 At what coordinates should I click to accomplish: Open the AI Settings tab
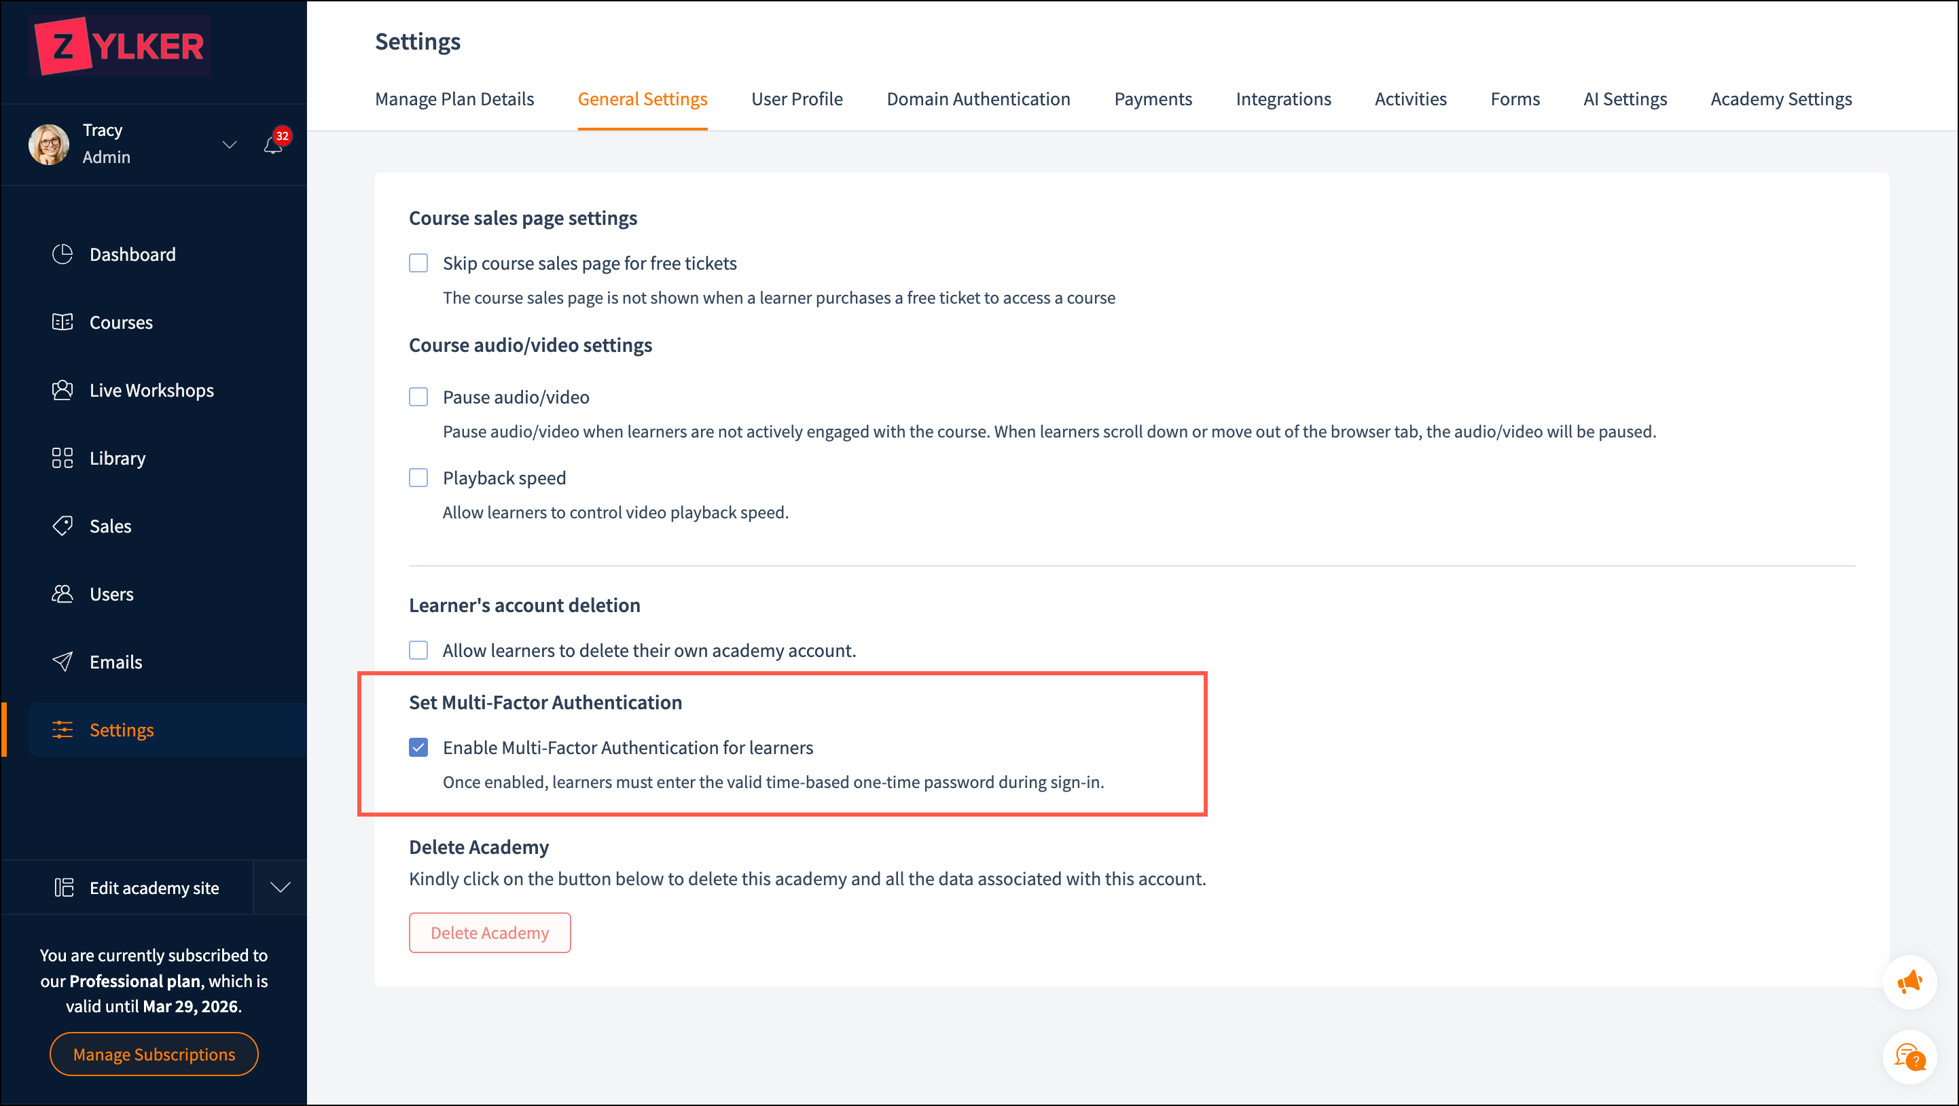pyautogui.click(x=1624, y=99)
